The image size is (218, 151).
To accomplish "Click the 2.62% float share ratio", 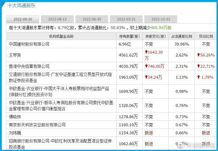I will (181, 55).
